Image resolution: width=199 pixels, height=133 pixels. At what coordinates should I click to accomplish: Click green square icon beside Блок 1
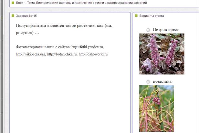coord(13,3)
